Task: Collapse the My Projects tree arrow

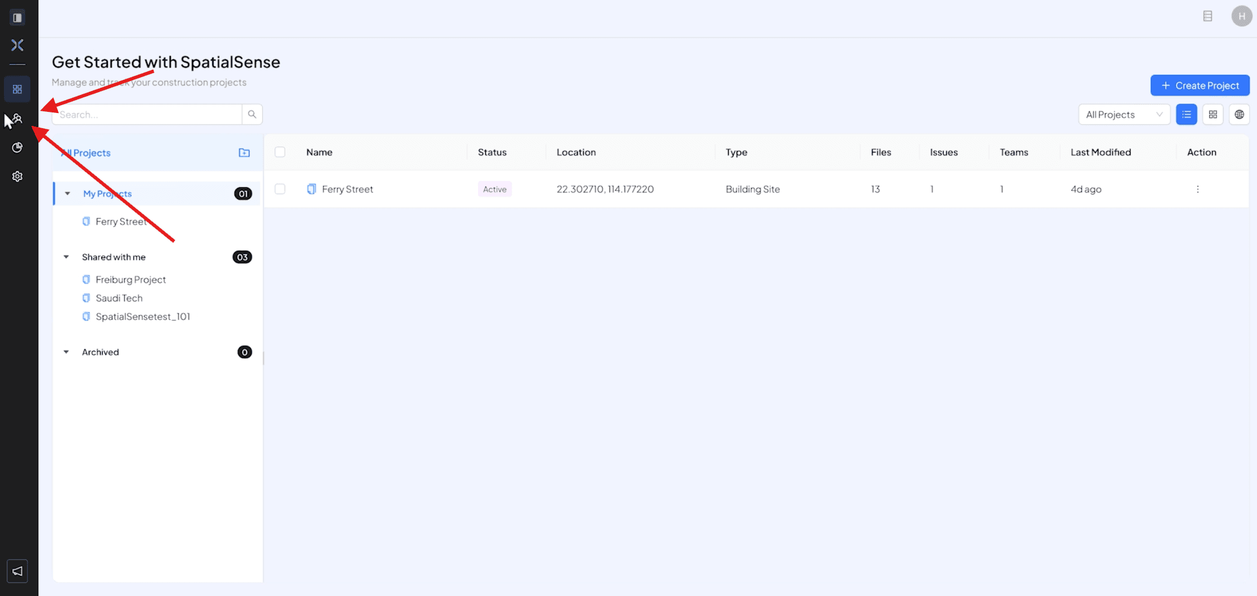Action: point(67,193)
